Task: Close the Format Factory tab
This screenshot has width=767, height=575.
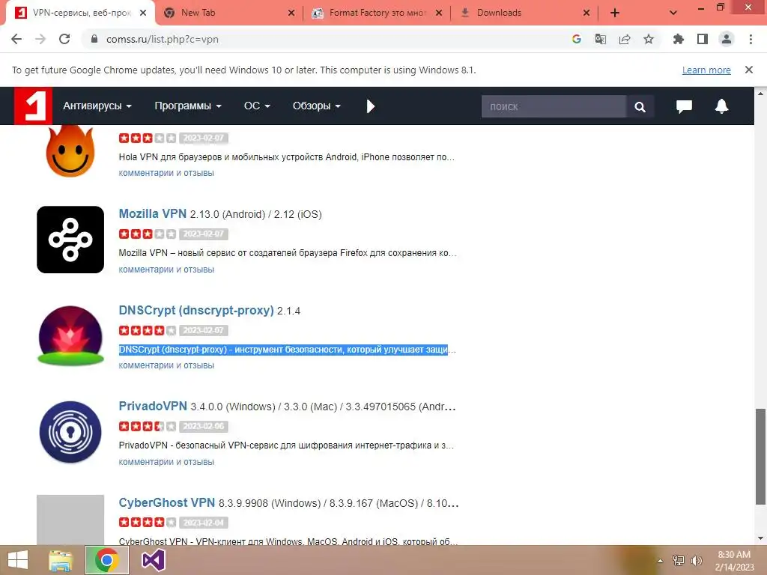Action: [x=439, y=13]
